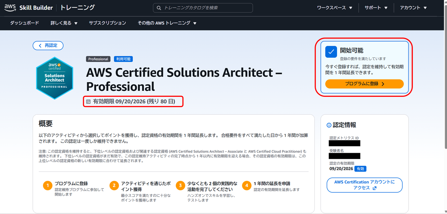Image resolution: width=447 pixels, height=214 pixels.
Task: Click the search magnifier icon
Action: [x=159, y=8]
